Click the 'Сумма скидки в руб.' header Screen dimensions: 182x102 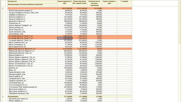click(109, 3)
